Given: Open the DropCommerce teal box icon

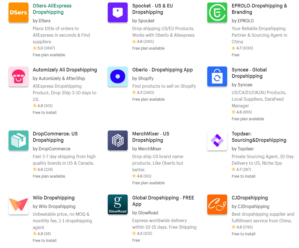Looking at the screenshot, I should point(19,140).
